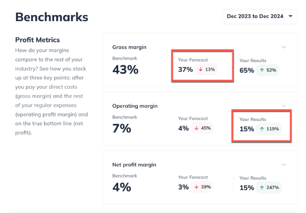
Task: Click the Benchmarks page heading
Action: 52,17
